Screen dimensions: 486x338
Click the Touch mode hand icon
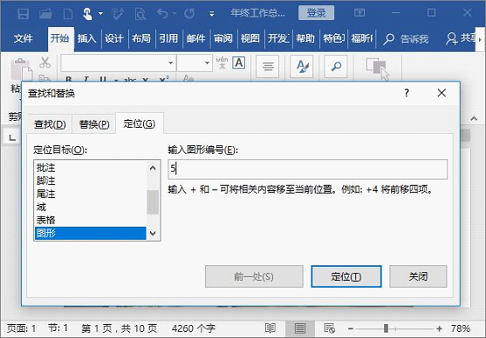coord(88,14)
